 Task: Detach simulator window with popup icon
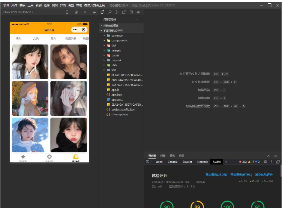tap(94, 12)
